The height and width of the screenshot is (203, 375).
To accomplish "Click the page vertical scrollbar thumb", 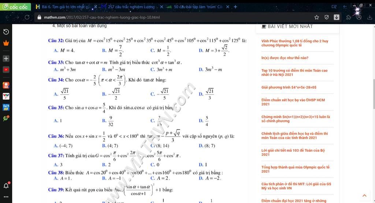I will (374, 94).
